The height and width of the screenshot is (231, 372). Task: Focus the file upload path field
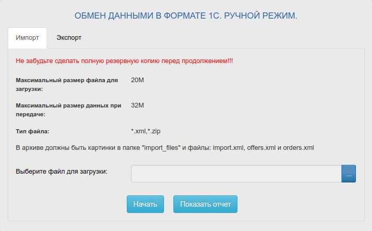coord(236,174)
